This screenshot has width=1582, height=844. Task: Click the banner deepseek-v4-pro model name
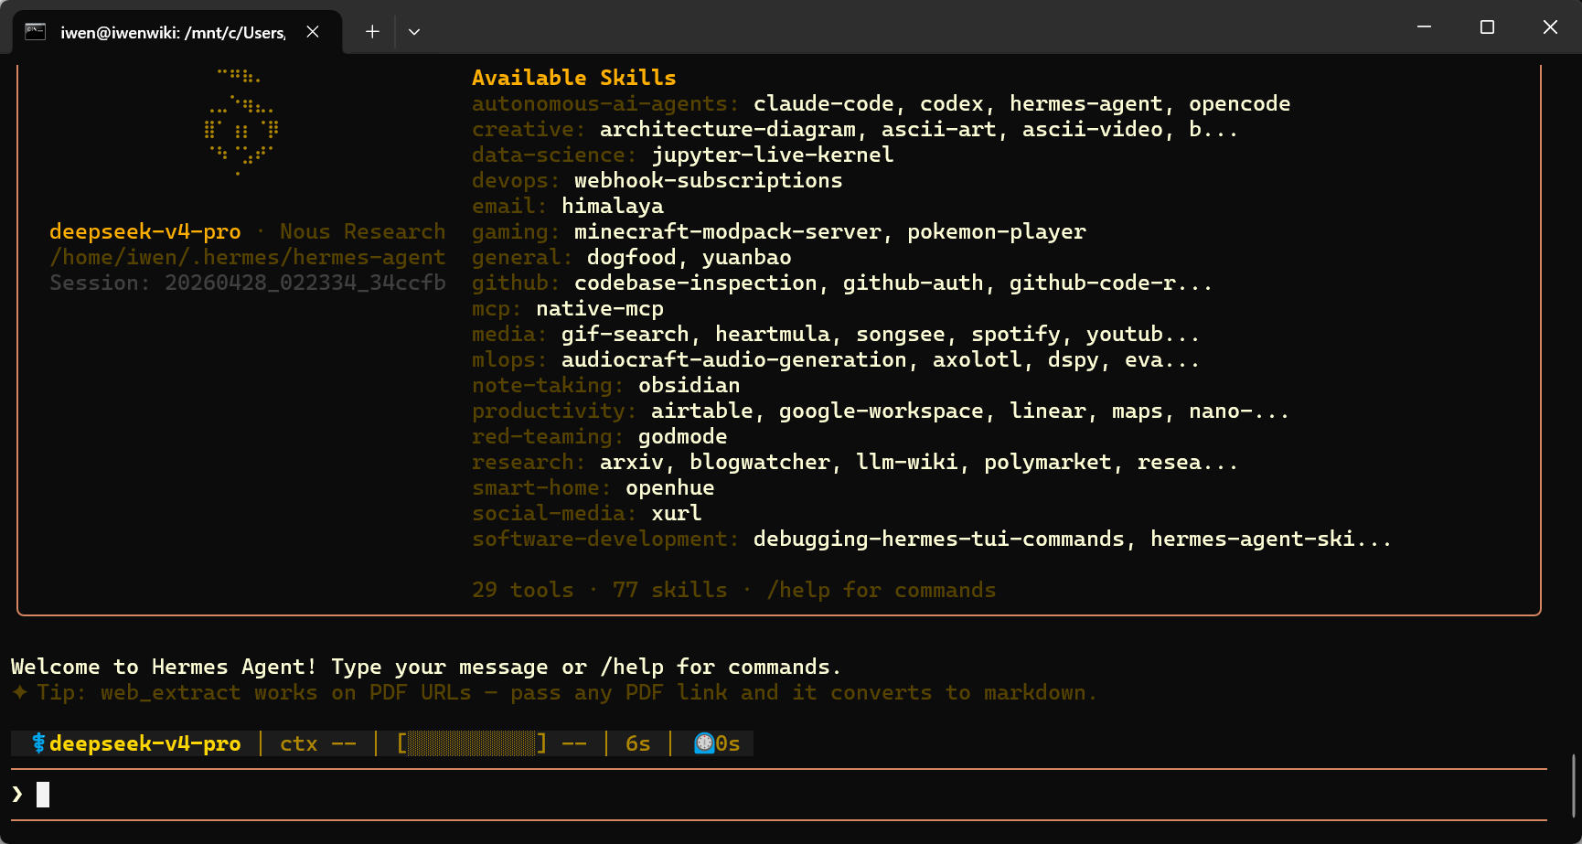pos(145,231)
